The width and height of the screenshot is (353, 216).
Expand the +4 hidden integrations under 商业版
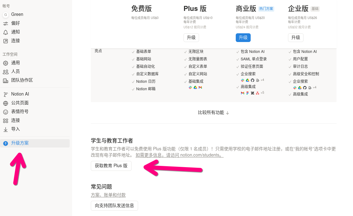[263, 80]
